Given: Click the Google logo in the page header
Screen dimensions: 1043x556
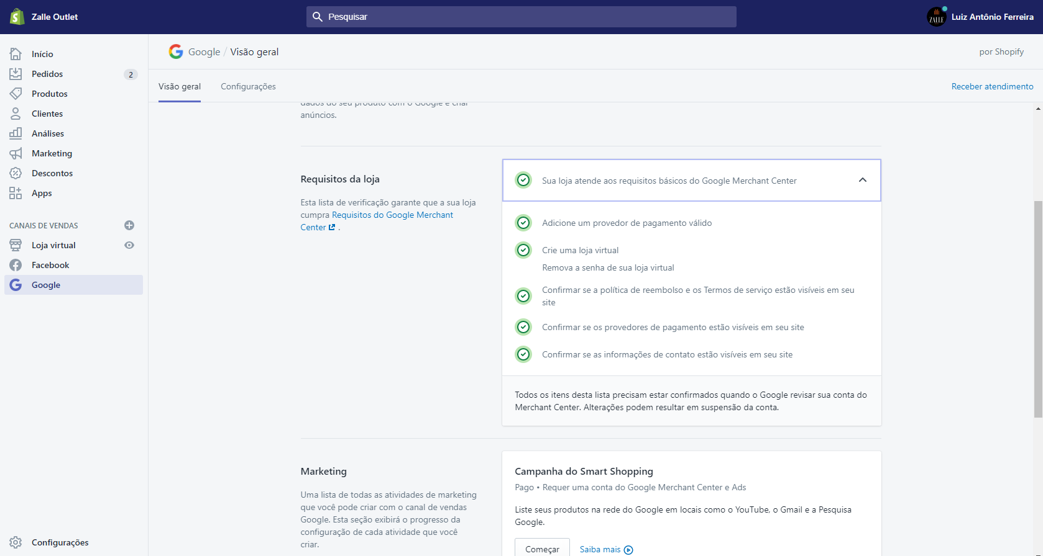Looking at the screenshot, I should [176, 52].
